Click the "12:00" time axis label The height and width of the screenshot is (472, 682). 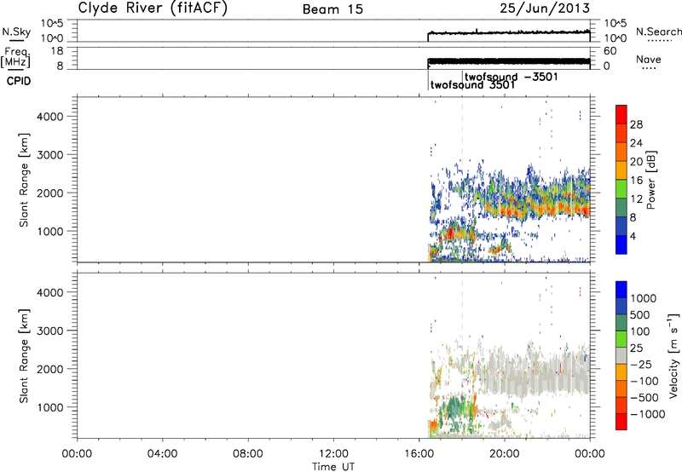(x=333, y=454)
